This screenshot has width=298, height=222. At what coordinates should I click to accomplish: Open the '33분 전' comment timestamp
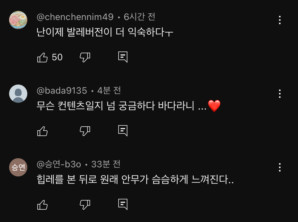coord(106,165)
